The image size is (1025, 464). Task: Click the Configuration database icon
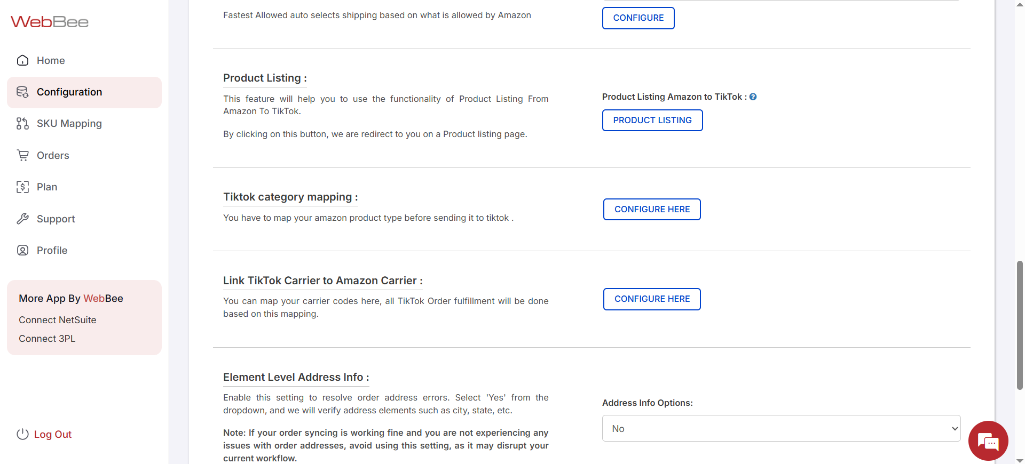pos(22,92)
